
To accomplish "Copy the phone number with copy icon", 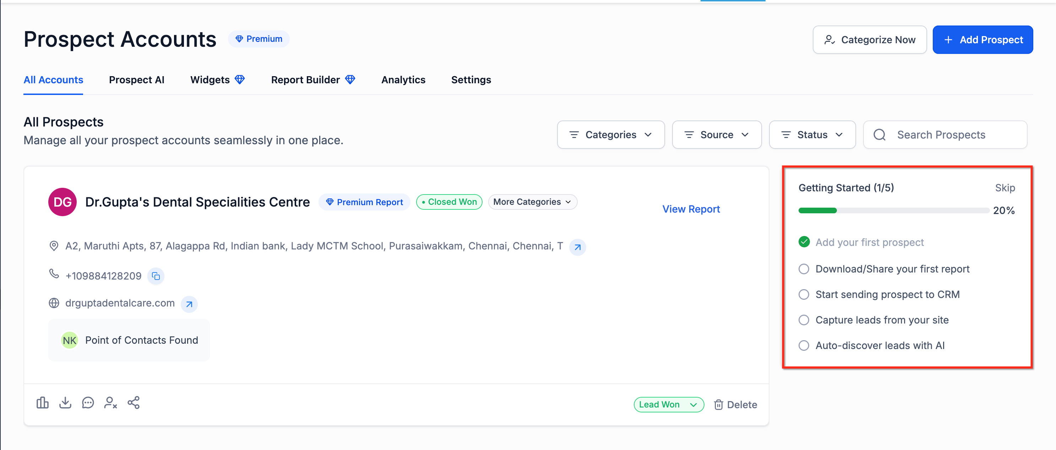I will point(156,276).
